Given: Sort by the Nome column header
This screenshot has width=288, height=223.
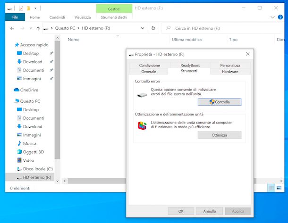Looking at the screenshot, I should coord(74,40).
